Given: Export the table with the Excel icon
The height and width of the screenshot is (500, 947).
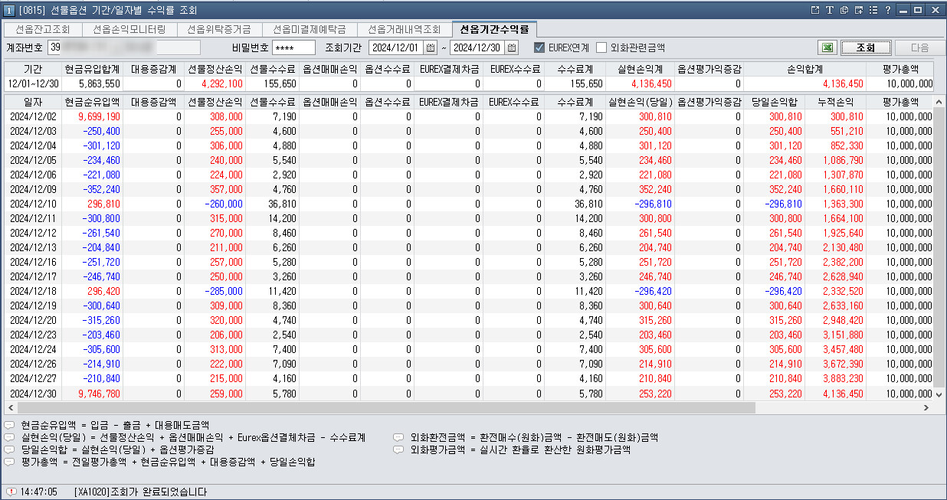Looking at the screenshot, I should coord(827,47).
